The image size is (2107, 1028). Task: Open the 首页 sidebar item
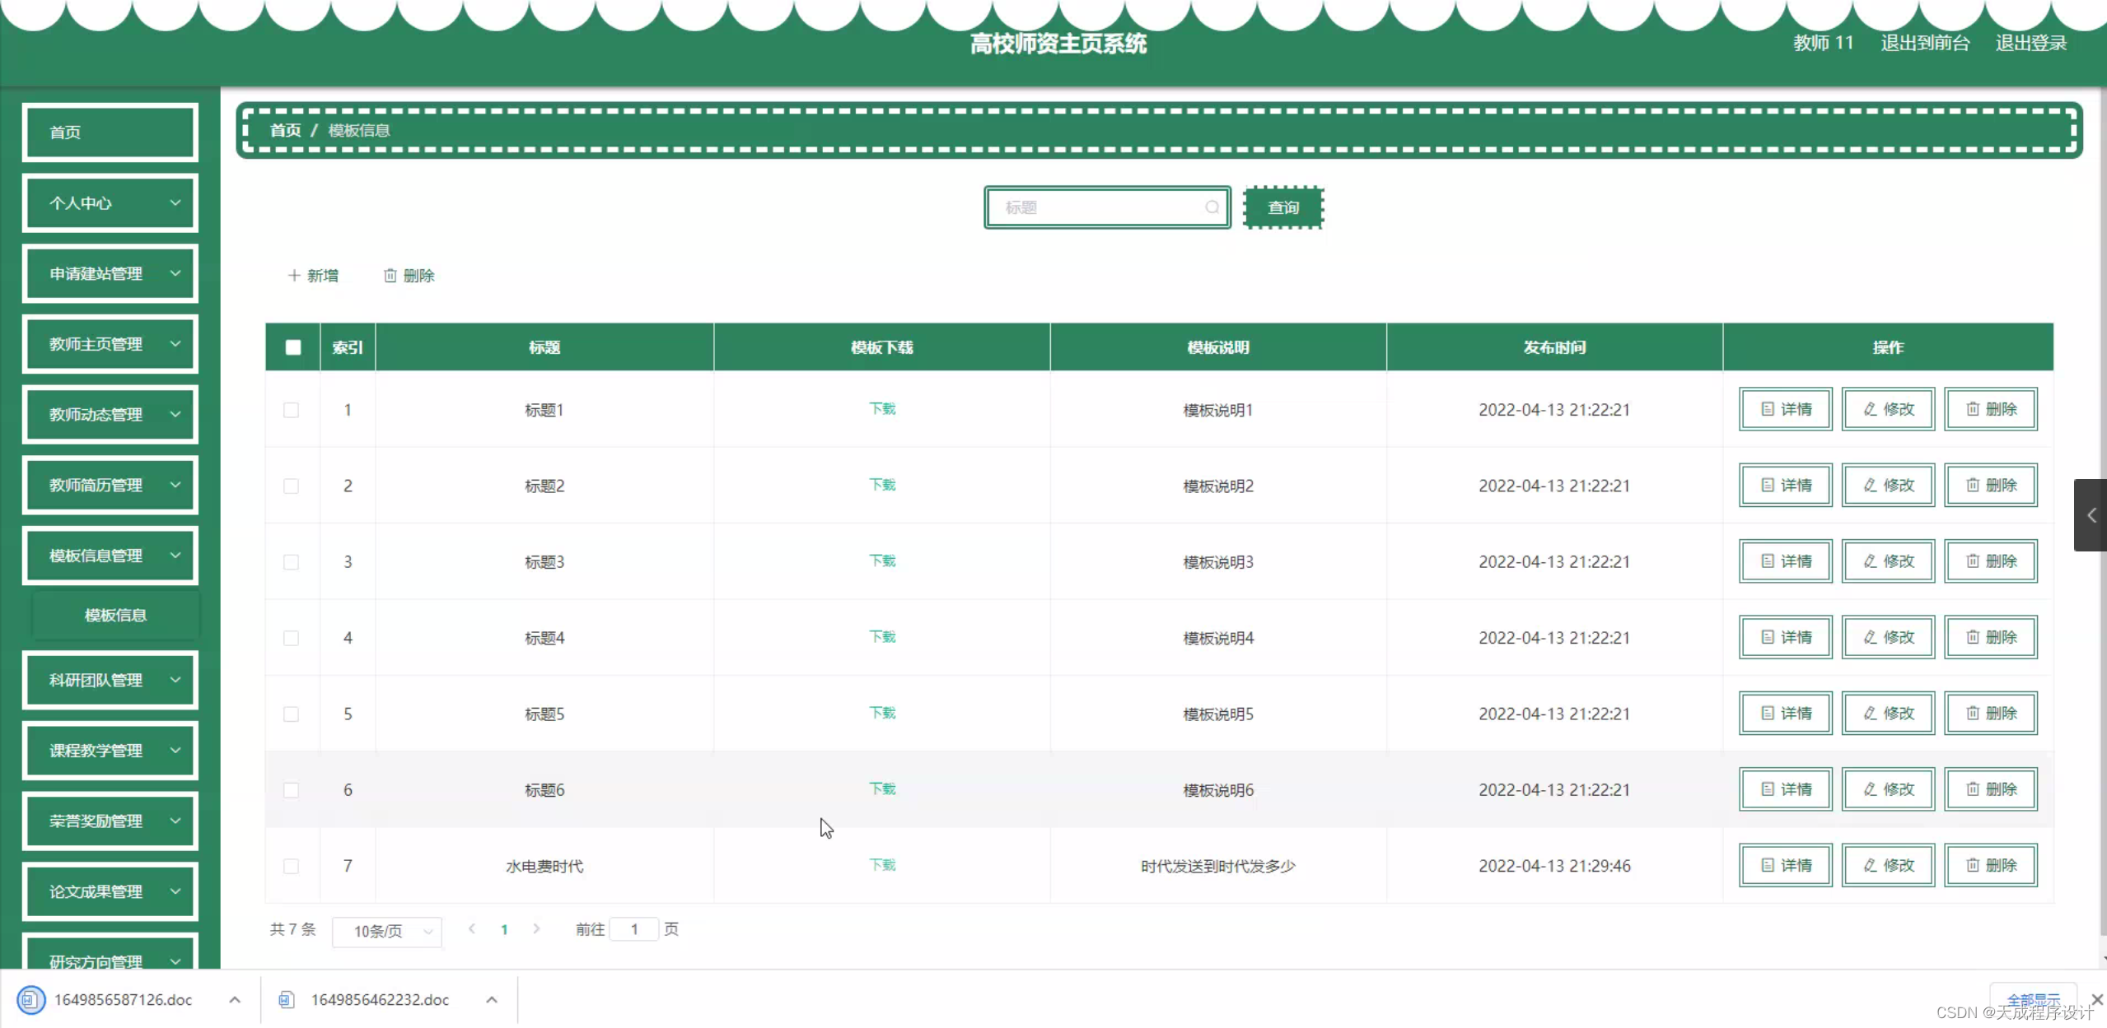point(110,132)
